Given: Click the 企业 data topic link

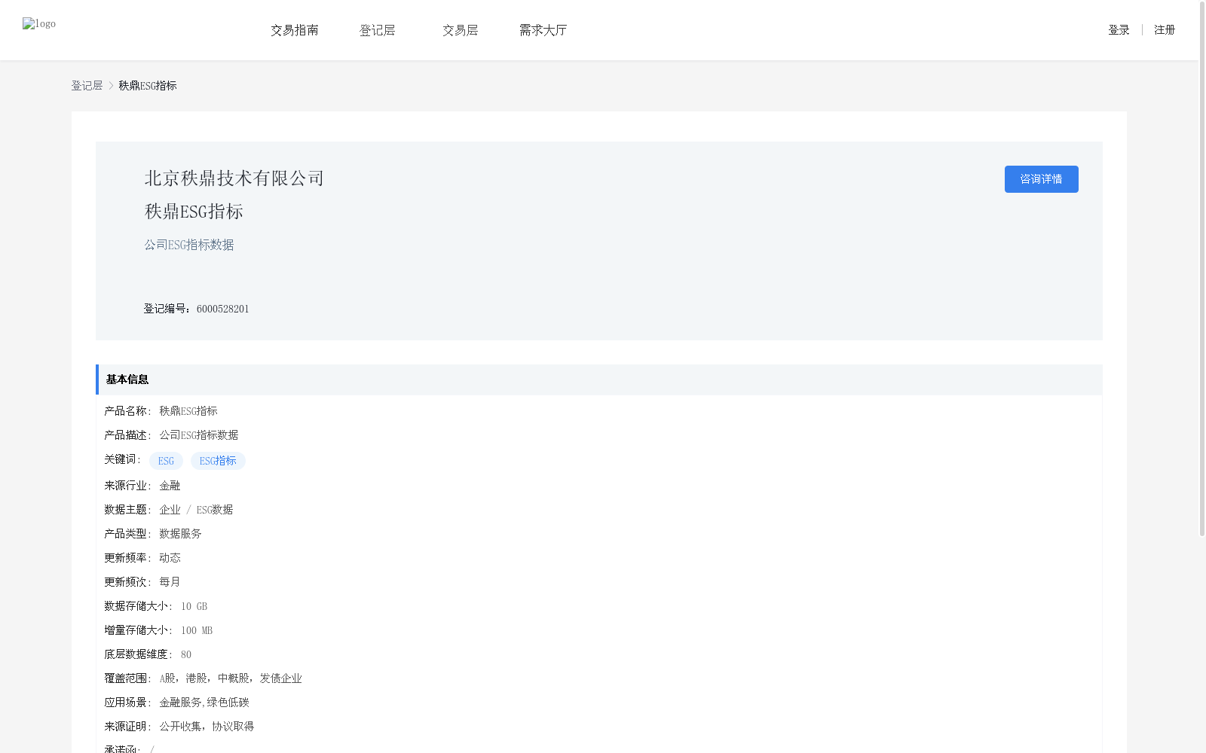Looking at the screenshot, I should [x=170, y=510].
